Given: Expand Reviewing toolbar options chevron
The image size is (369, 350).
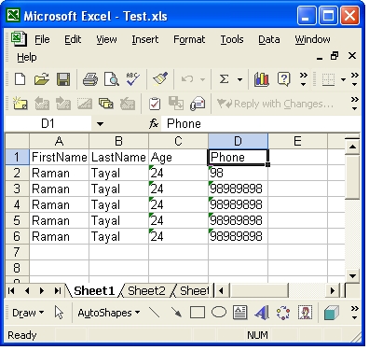Looking at the screenshot, I should [x=355, y=104].
